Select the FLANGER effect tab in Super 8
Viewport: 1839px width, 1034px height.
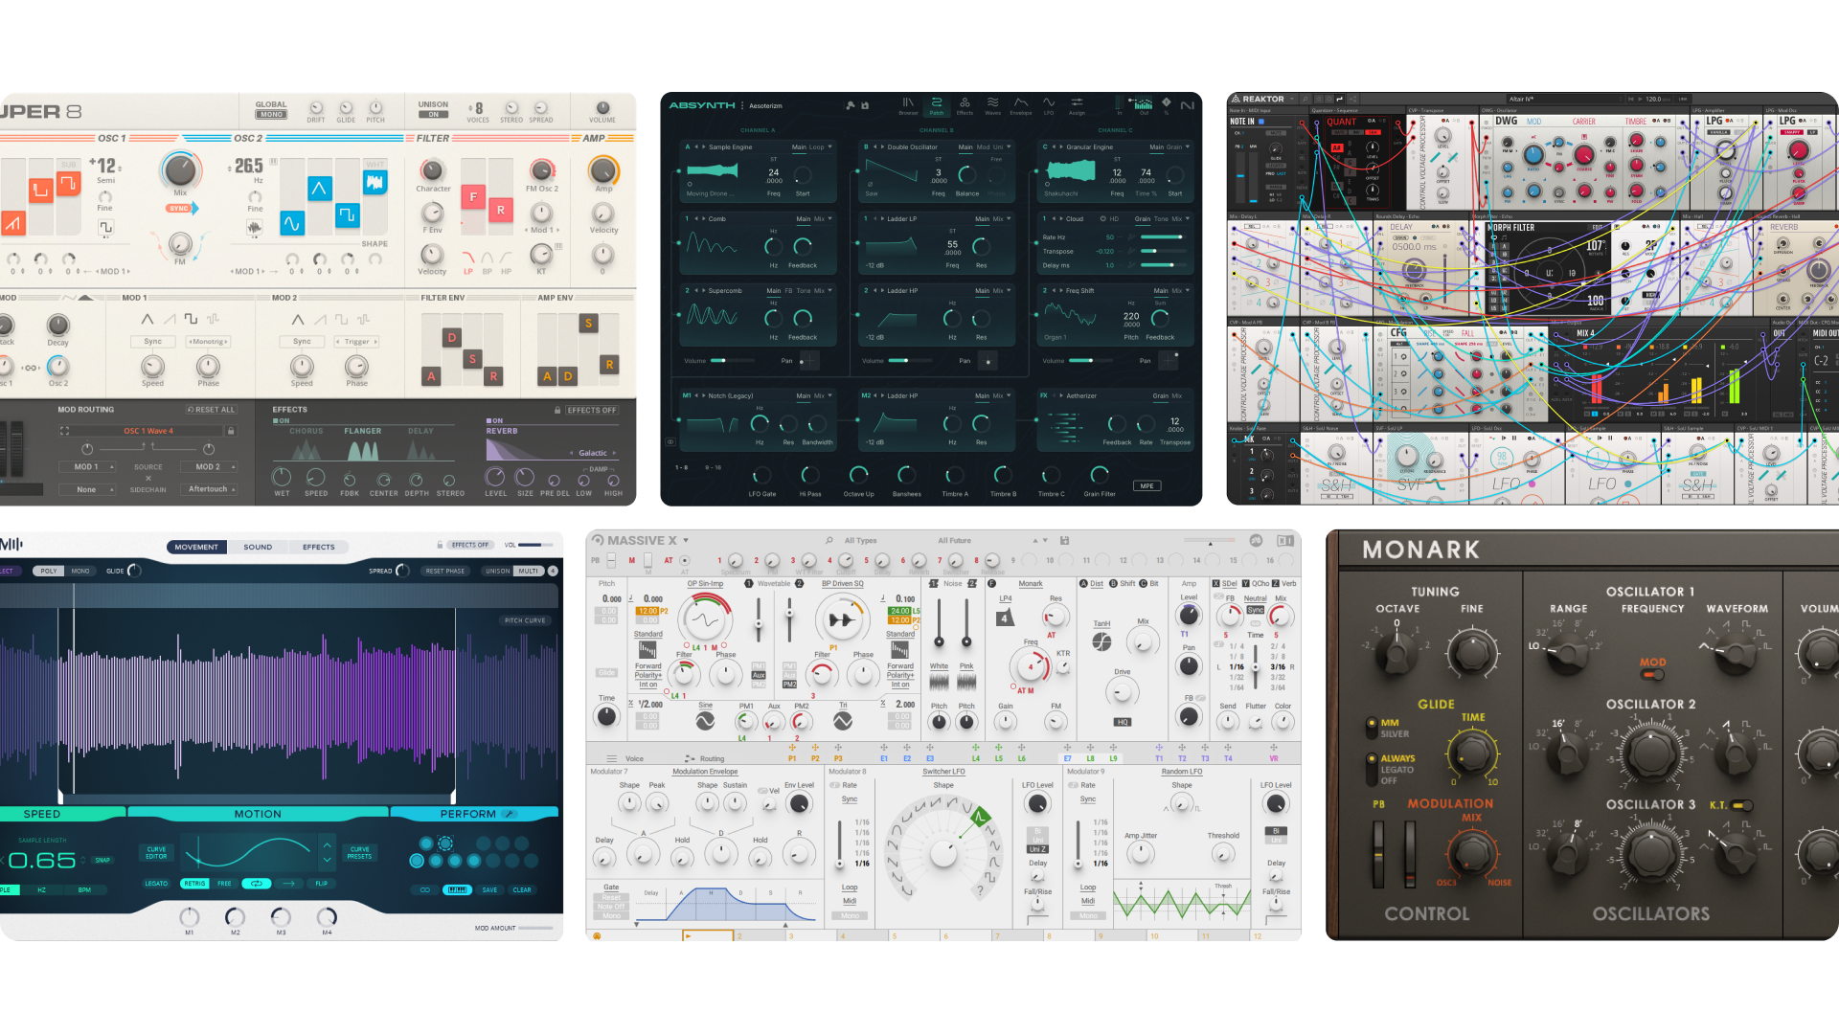coord(363,431)
